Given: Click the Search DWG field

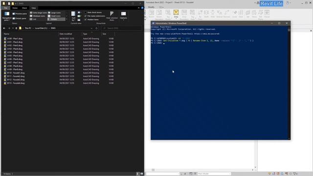Looking at the screenshot, I should pyautogui.click(x=122, y=28).
